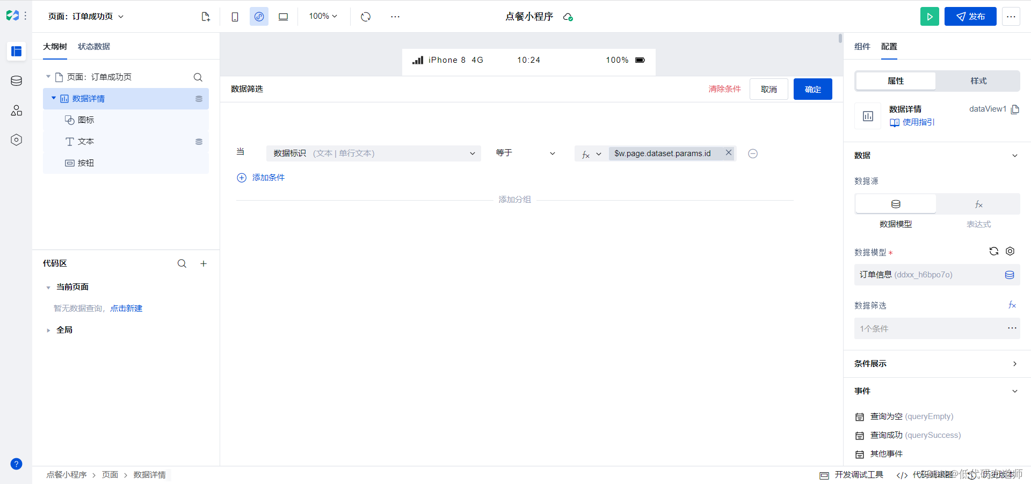This screenshot has height=484, width=1031.
Task: Switch to desktop PC preview mode
Action: 283,17
